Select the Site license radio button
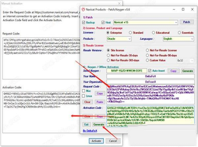The image size is (198, 147). pyautogui.click(x=108, y=50)
